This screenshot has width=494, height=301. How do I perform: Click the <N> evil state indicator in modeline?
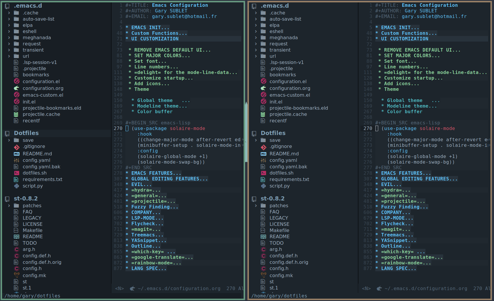tap(119, 288)
